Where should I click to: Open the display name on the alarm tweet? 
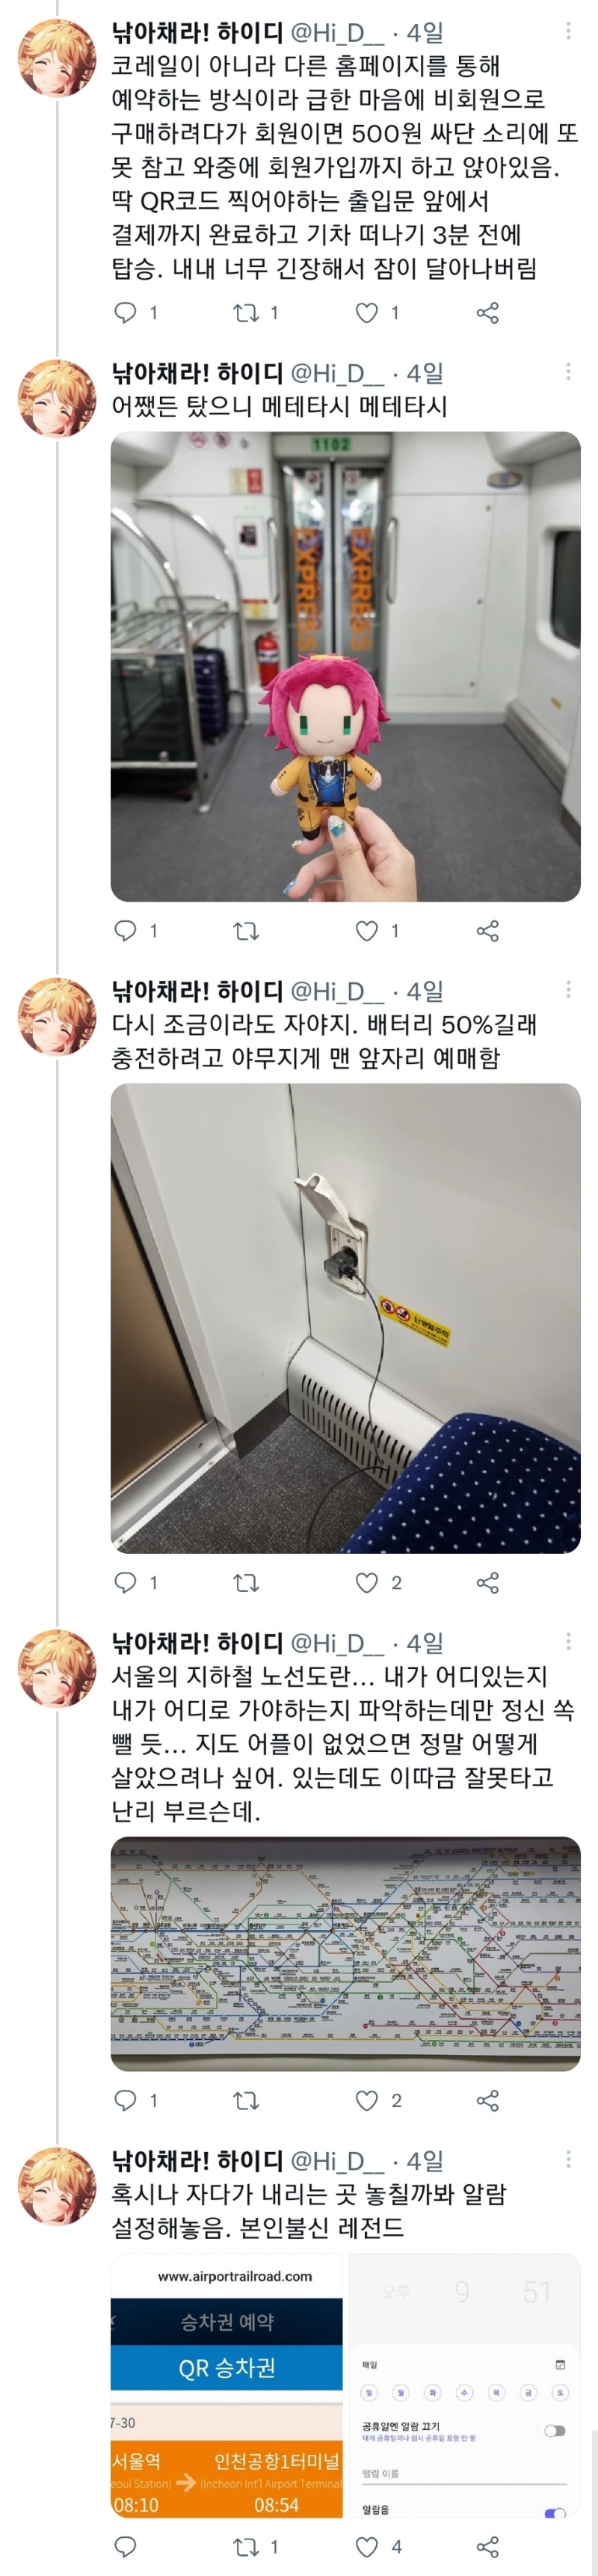click(x=197, y=2161)
